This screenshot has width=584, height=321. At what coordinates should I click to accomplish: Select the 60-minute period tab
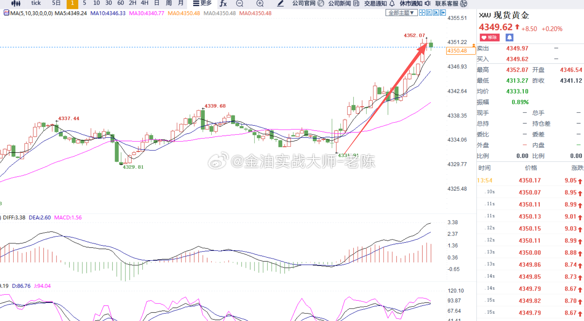121,3
